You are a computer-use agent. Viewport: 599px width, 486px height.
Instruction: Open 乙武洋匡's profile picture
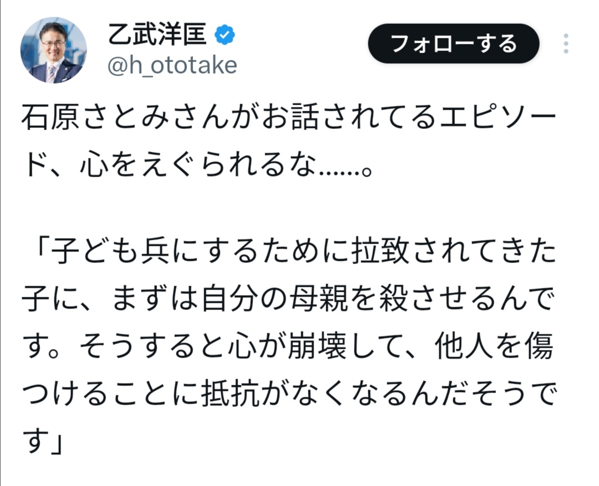[x=54, y=50]
